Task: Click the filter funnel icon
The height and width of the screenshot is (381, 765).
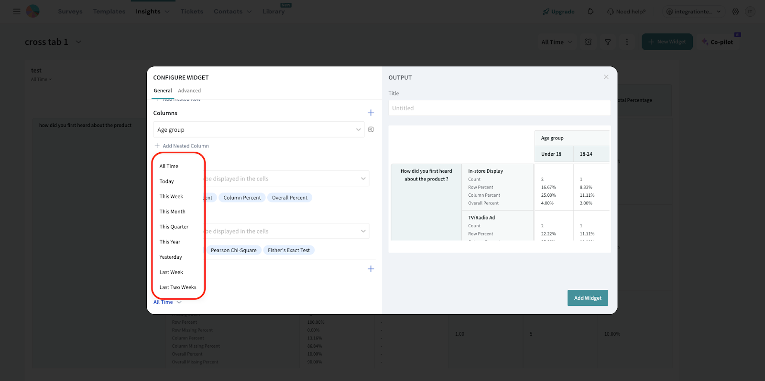Action: 608,42
